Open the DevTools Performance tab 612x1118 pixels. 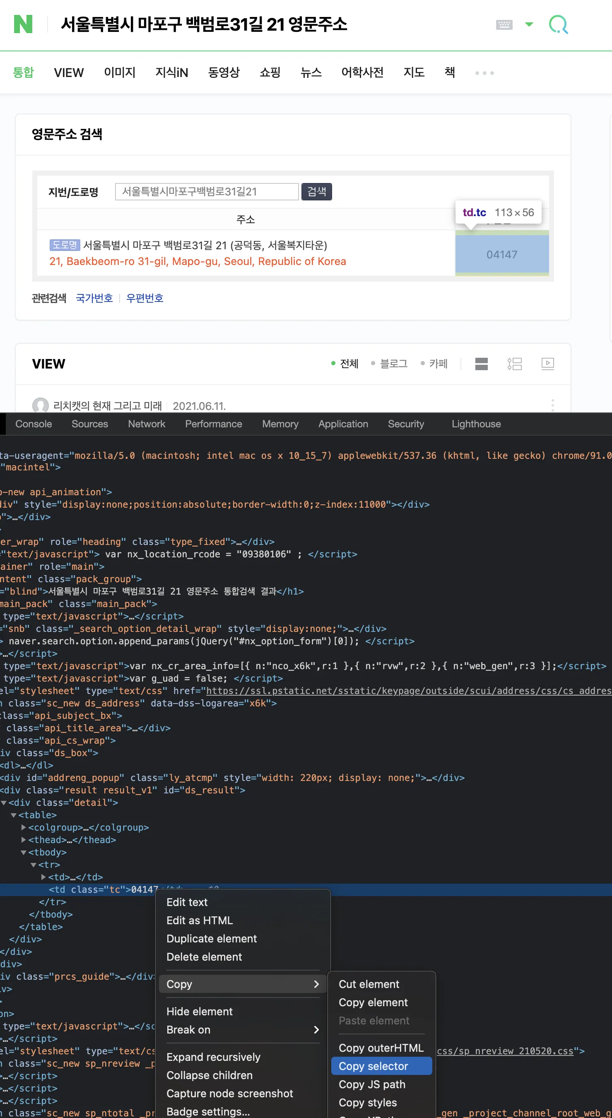(x=214, y=424)
